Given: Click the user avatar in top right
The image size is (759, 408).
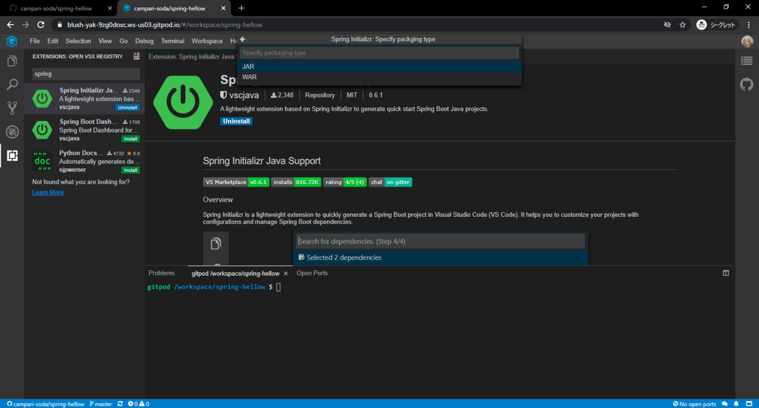Looking at the screenshot, I should point(747,41).
